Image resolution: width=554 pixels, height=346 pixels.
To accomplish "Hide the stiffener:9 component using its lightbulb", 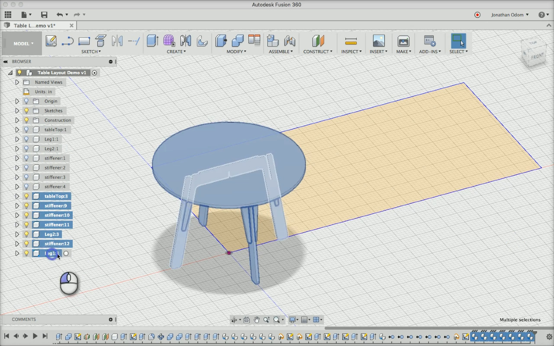I will (26, 205).
